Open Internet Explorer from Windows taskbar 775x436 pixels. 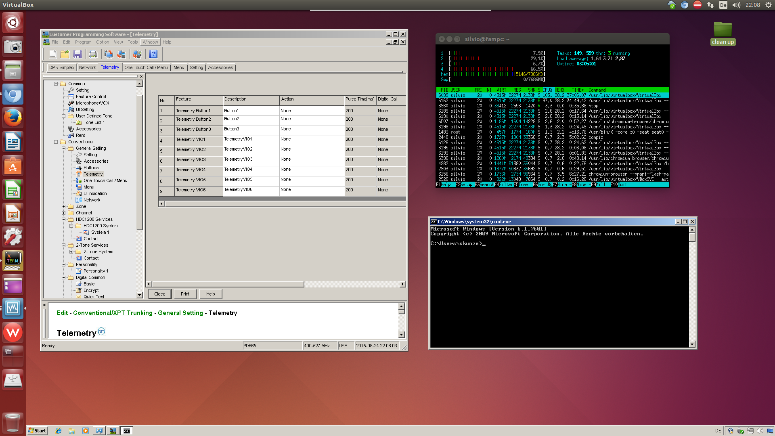pos(59,431)
